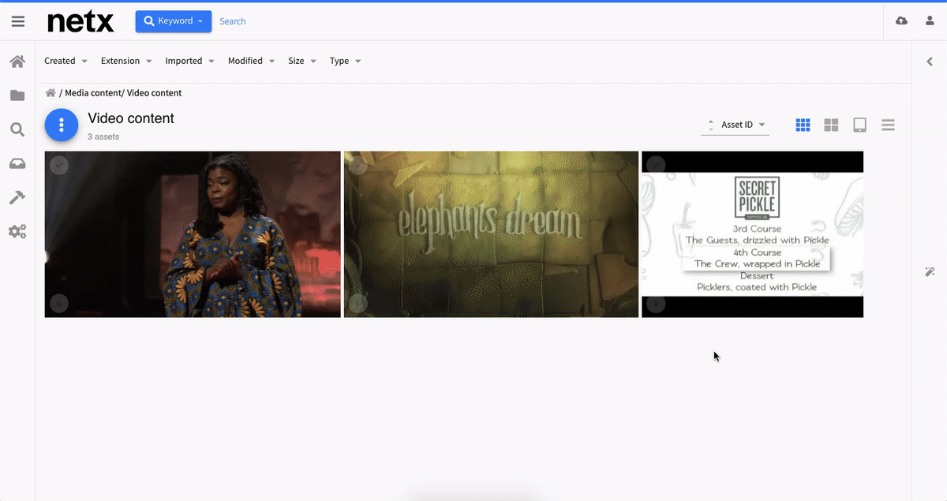Expand the Extension filter dropdown

(x=126, y=61)
